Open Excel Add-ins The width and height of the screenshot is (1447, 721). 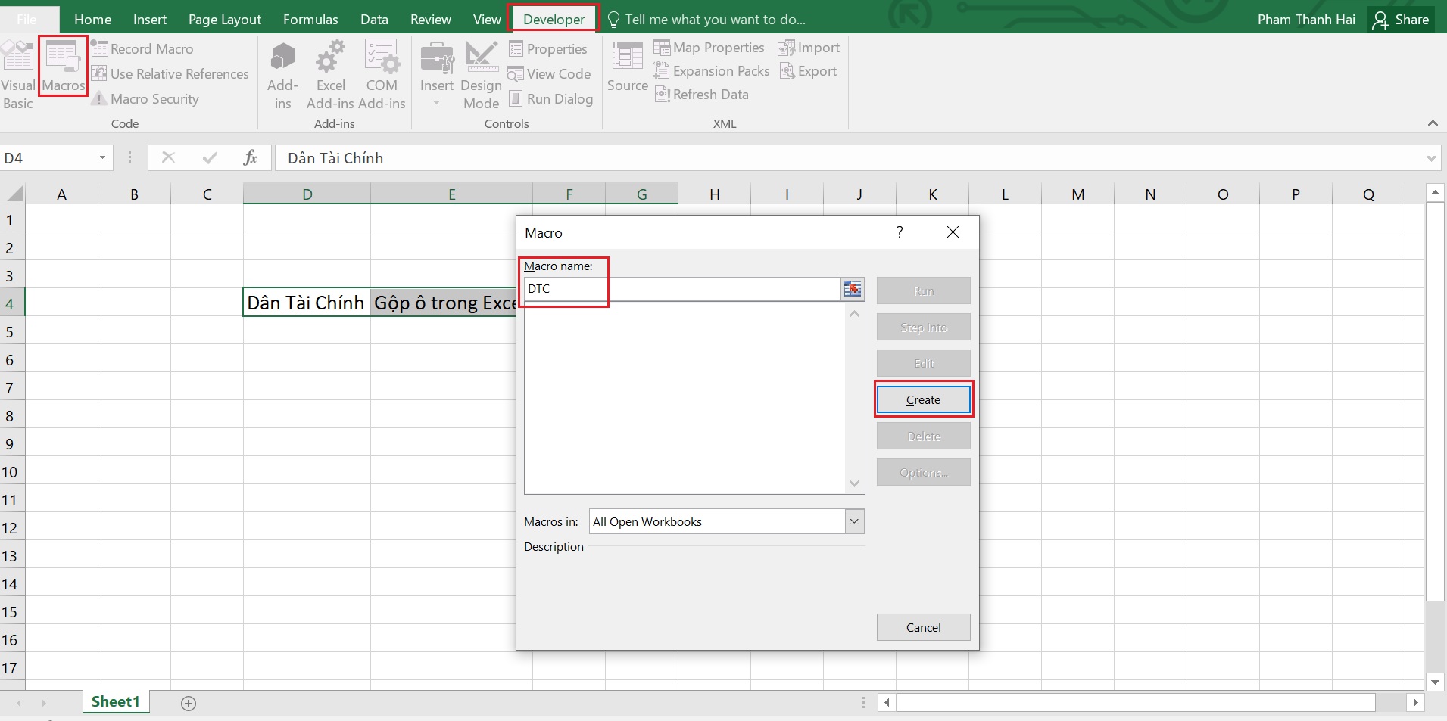tap(330, 75)
